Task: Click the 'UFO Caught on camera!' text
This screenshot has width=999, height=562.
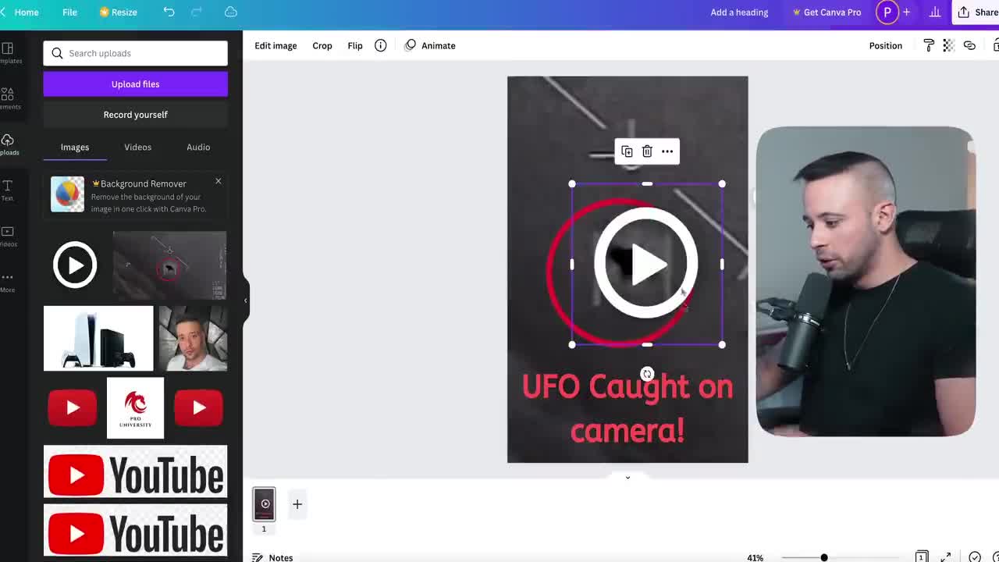Action: tap(627, 407)
